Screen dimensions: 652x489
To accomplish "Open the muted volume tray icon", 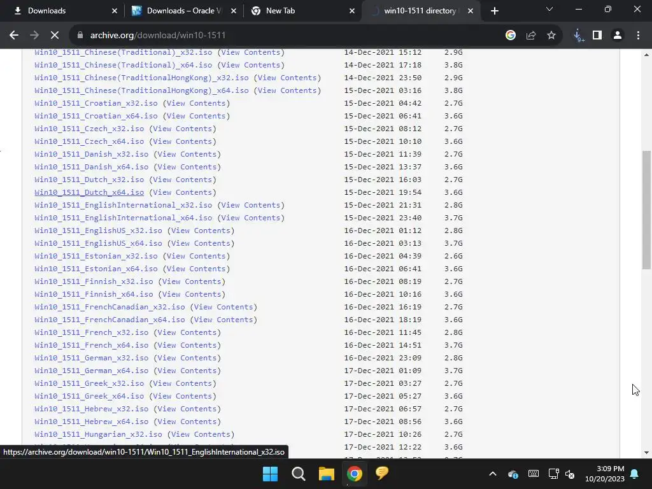I will [x=570, y=474].
